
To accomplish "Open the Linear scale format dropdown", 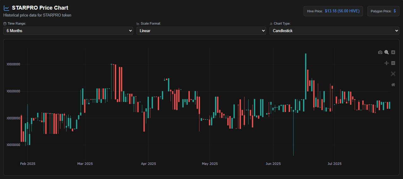I will point(201,31).
